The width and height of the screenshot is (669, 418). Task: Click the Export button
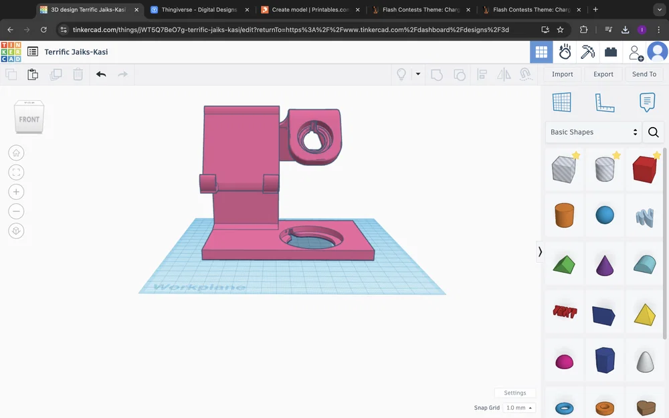pyautogui.click(x=603, y=74)
